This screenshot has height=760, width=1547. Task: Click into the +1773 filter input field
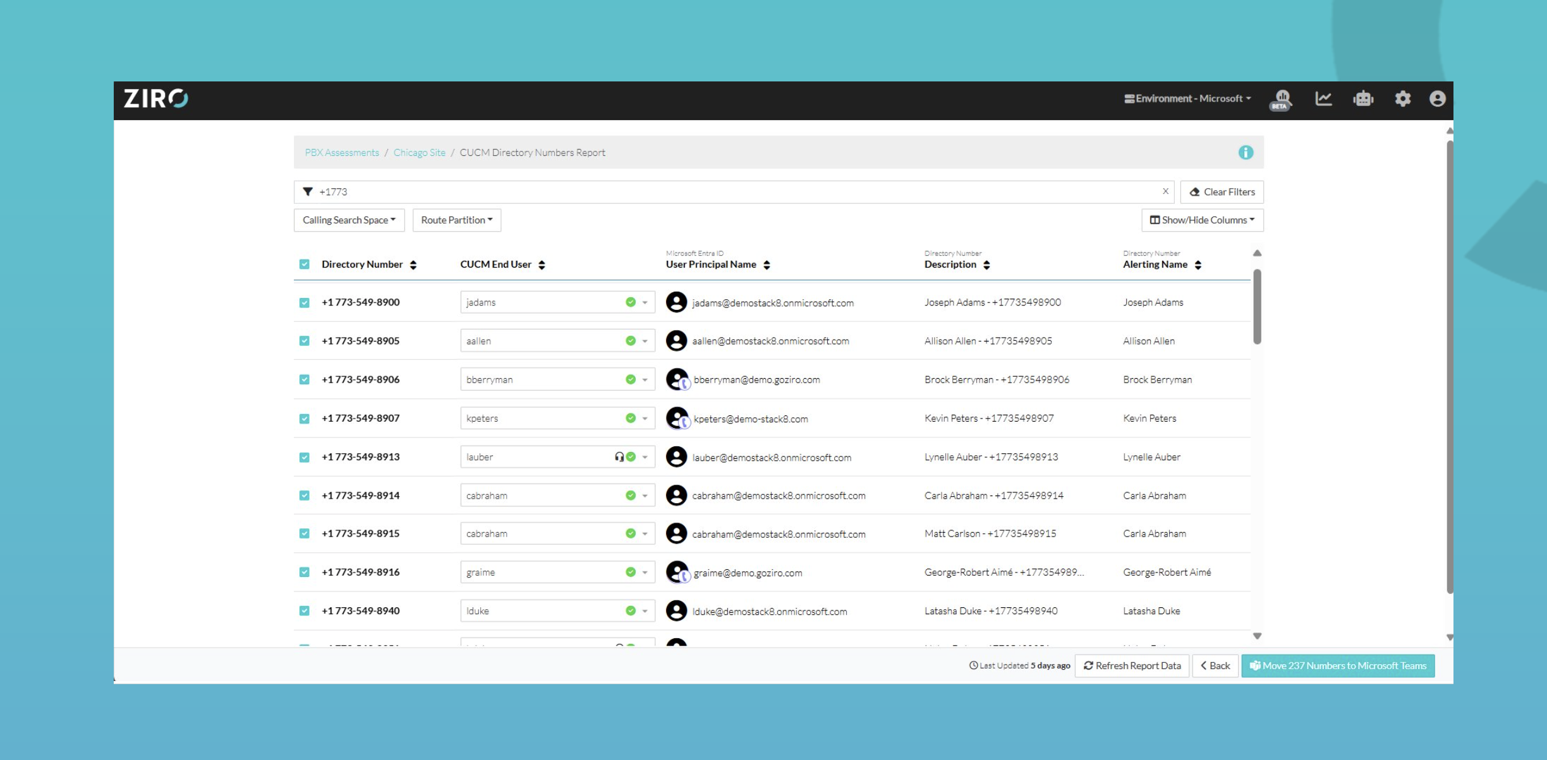(x=733, y=192)
